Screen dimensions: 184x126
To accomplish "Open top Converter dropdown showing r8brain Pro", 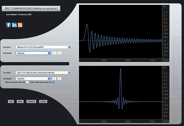I will pos(43,47).
